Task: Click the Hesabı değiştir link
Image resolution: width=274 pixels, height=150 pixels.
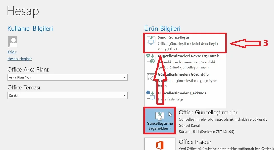Action: point(20,59)
